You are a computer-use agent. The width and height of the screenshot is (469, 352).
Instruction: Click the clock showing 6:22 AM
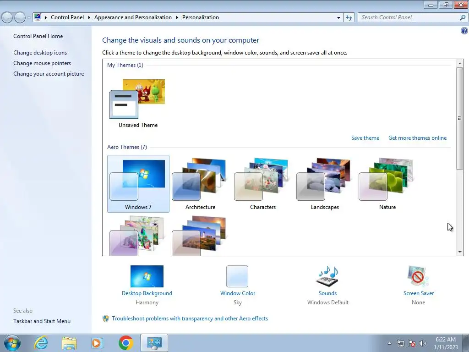point(446,340)
